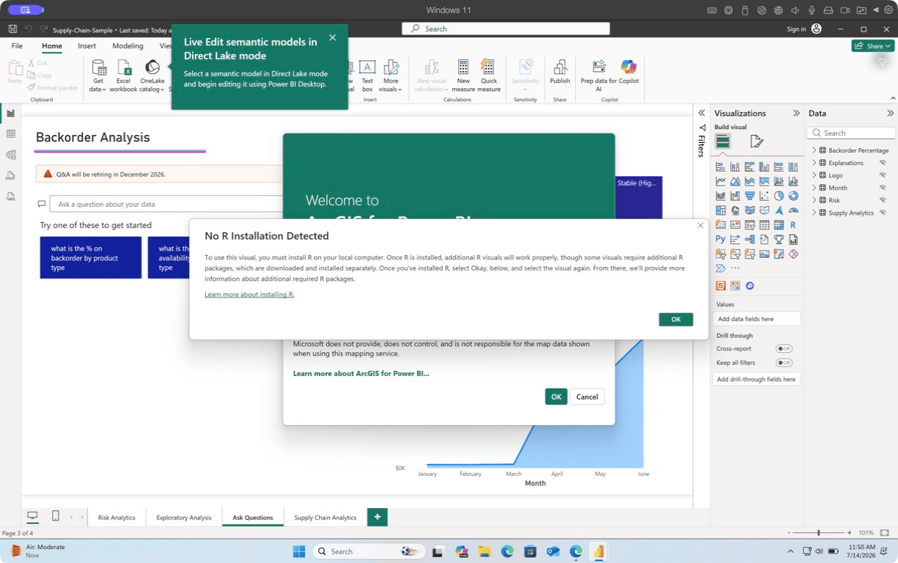This screenshot has height=563, width=898.
Task: Choose the line chart visual
Action: click(x=721, y=181)
